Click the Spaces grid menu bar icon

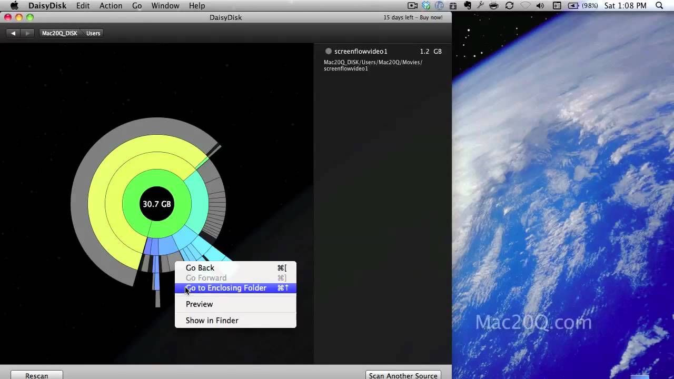557,6
